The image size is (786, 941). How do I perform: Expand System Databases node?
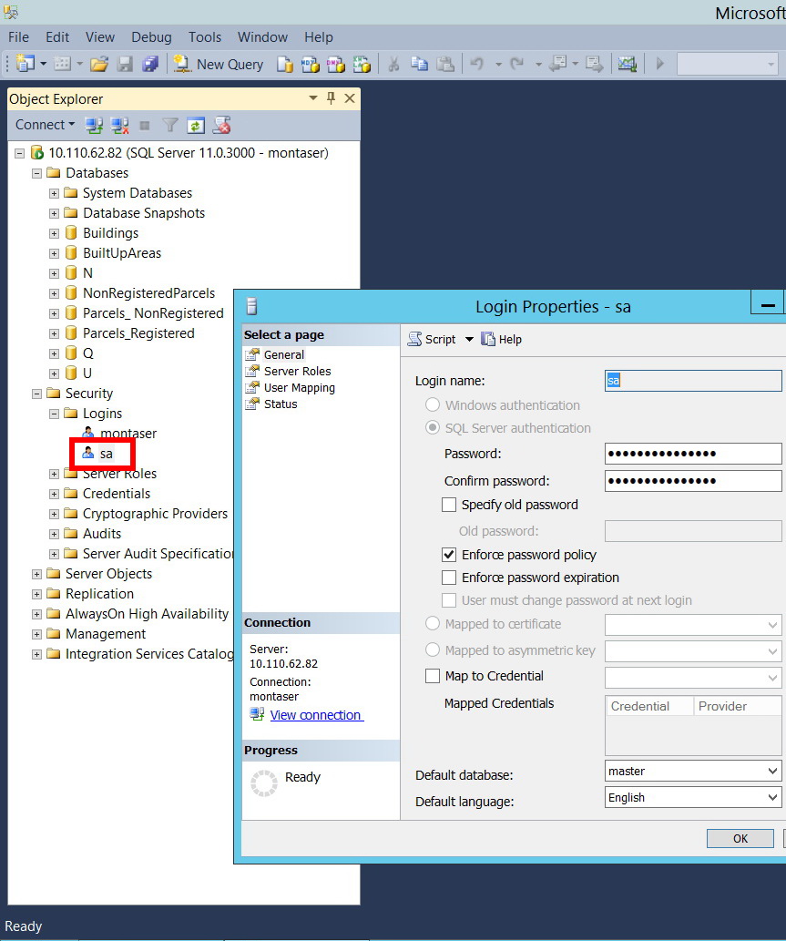point(54,193)
